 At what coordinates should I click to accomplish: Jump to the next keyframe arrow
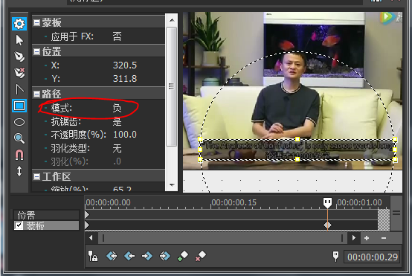coord(147,255)
